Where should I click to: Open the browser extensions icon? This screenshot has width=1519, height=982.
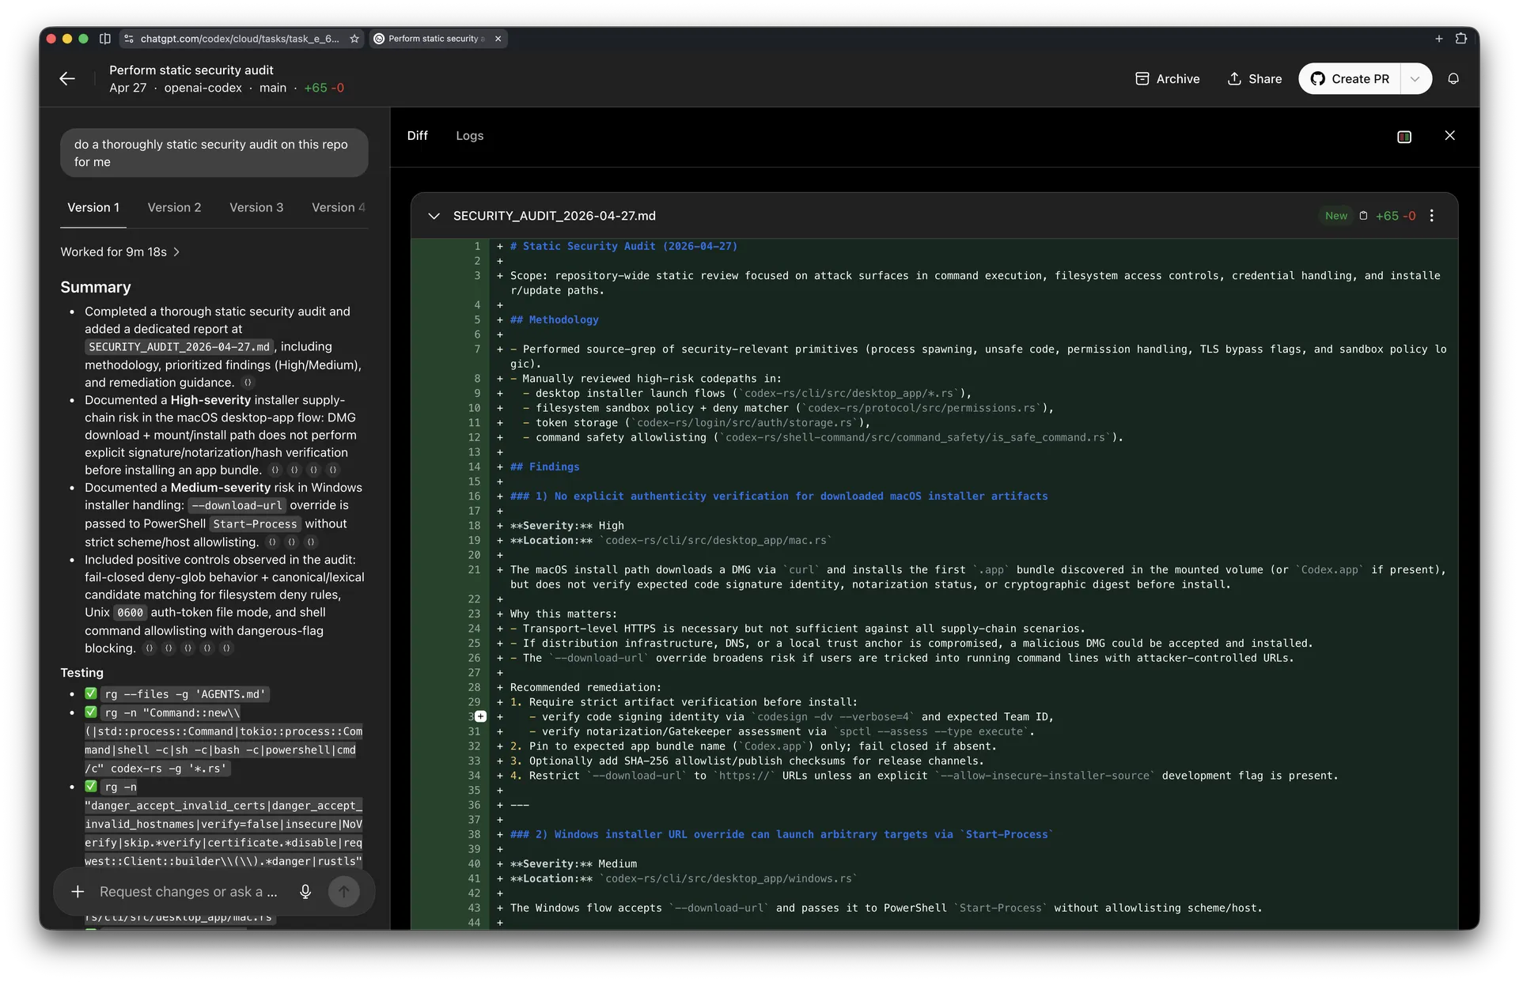pyautogui.click(x=1461, y=39)
